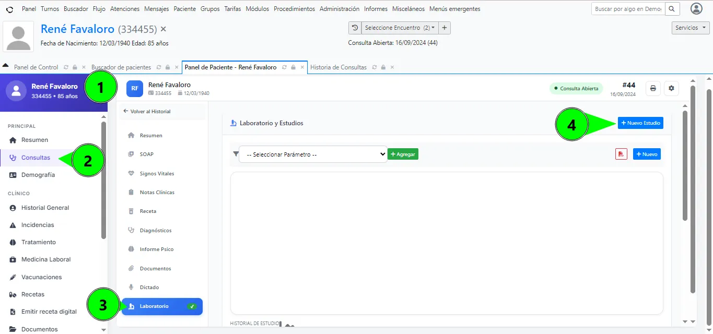The width and height of the screenshot is (713, 334).
Task: Click the search field in top bar
Action: 628,9
